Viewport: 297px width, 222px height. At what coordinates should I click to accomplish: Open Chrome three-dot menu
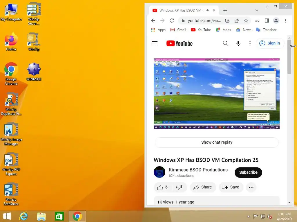285,21
